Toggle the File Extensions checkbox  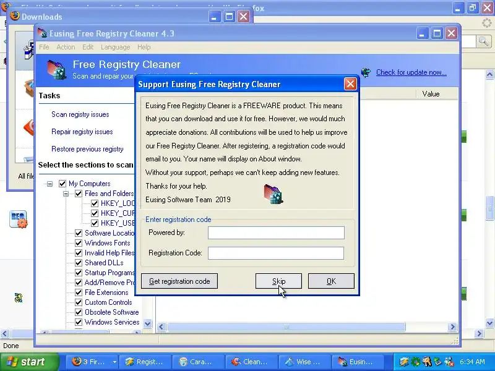pos(79,292)
